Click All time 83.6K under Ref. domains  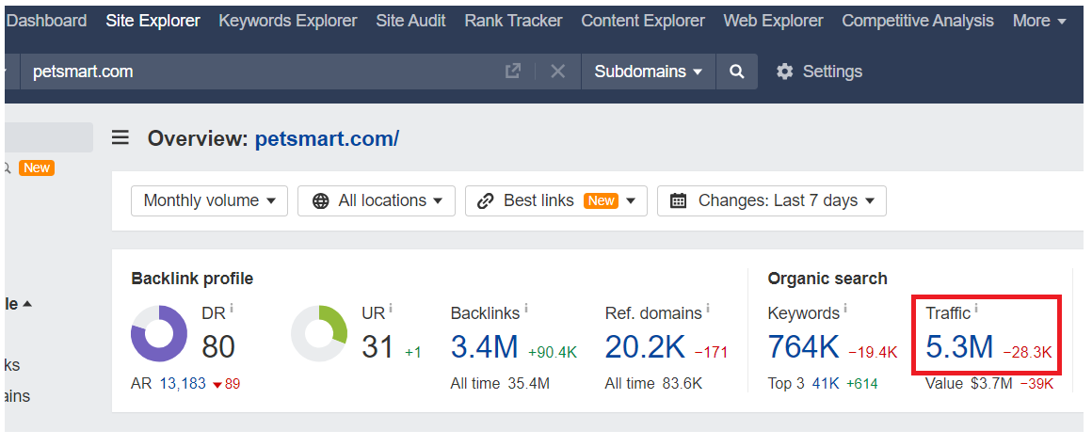653,384
